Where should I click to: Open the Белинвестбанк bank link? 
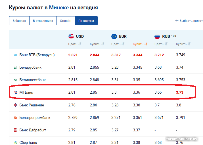click(x=32, y=80)
